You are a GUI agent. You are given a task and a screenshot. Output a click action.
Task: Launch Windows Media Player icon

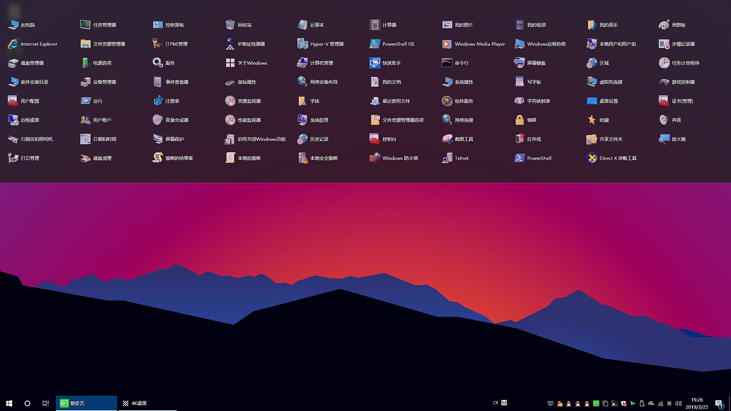click(447, 44)
